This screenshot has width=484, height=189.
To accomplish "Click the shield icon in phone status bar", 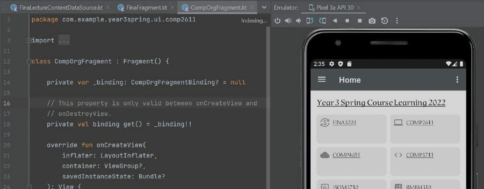I will [x=340, y=64].
